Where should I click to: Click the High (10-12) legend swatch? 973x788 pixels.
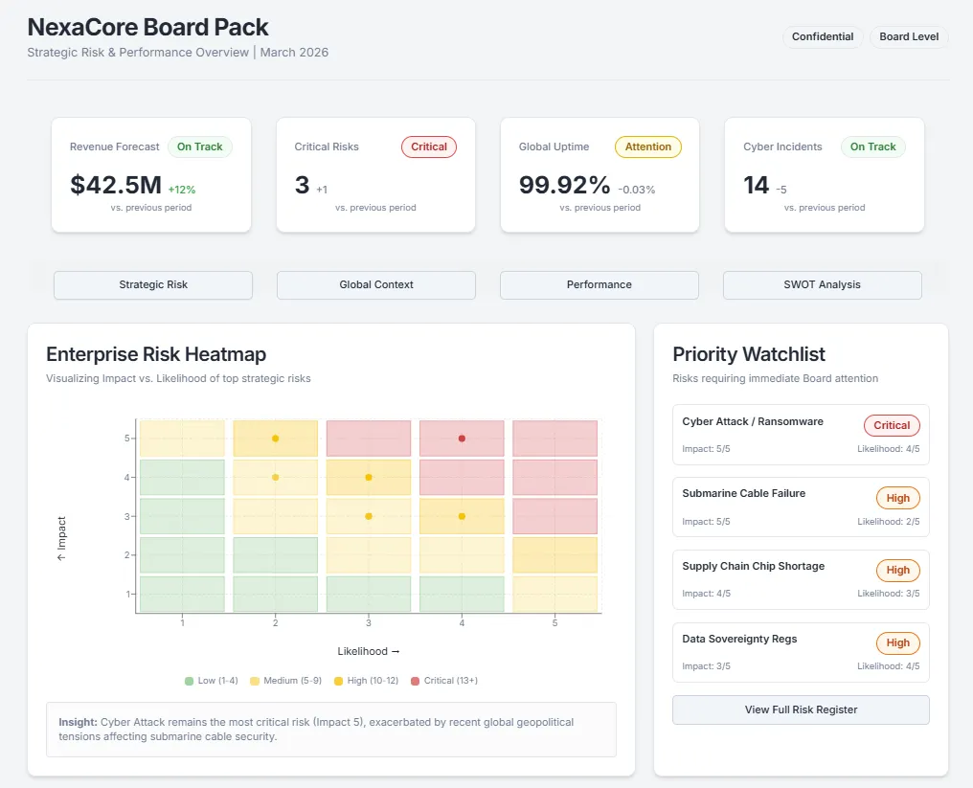(x=338, y=682)
